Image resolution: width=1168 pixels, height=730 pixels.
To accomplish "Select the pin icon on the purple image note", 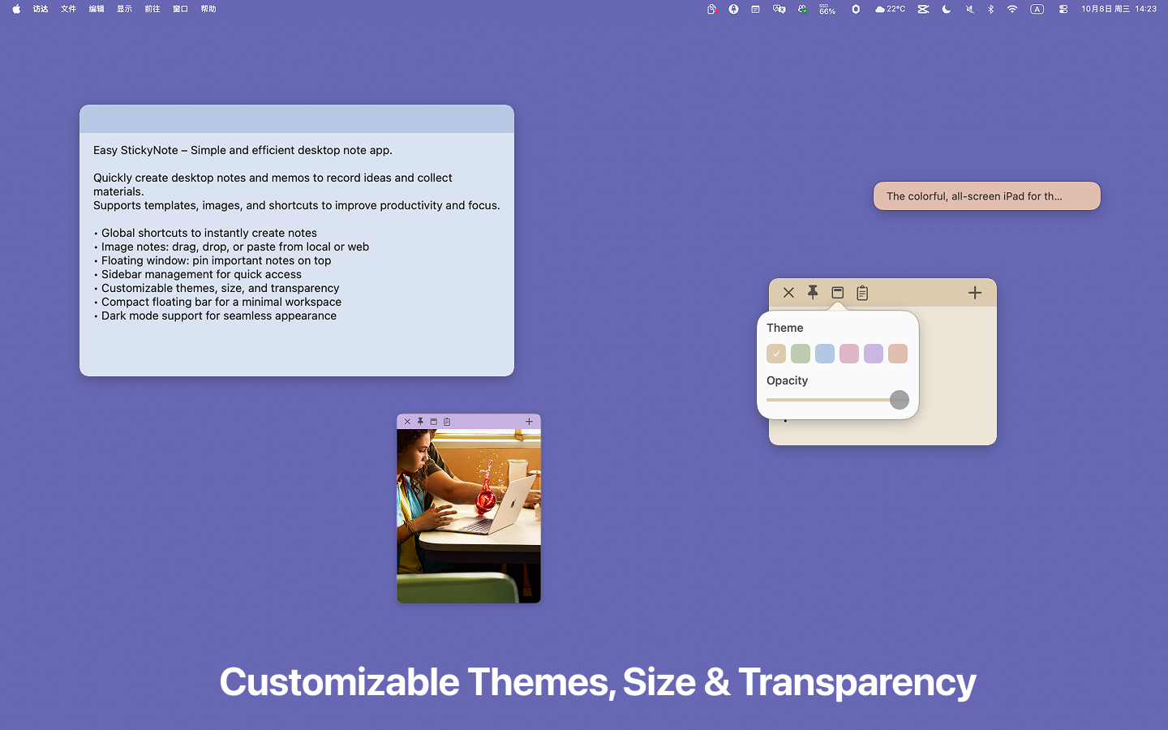I will tap(420, 421).
